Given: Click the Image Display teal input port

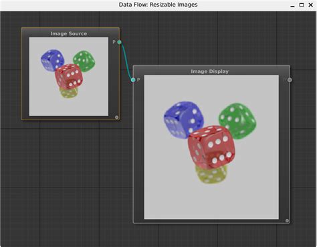Looking at the screenshot, I should pos(133,79).
